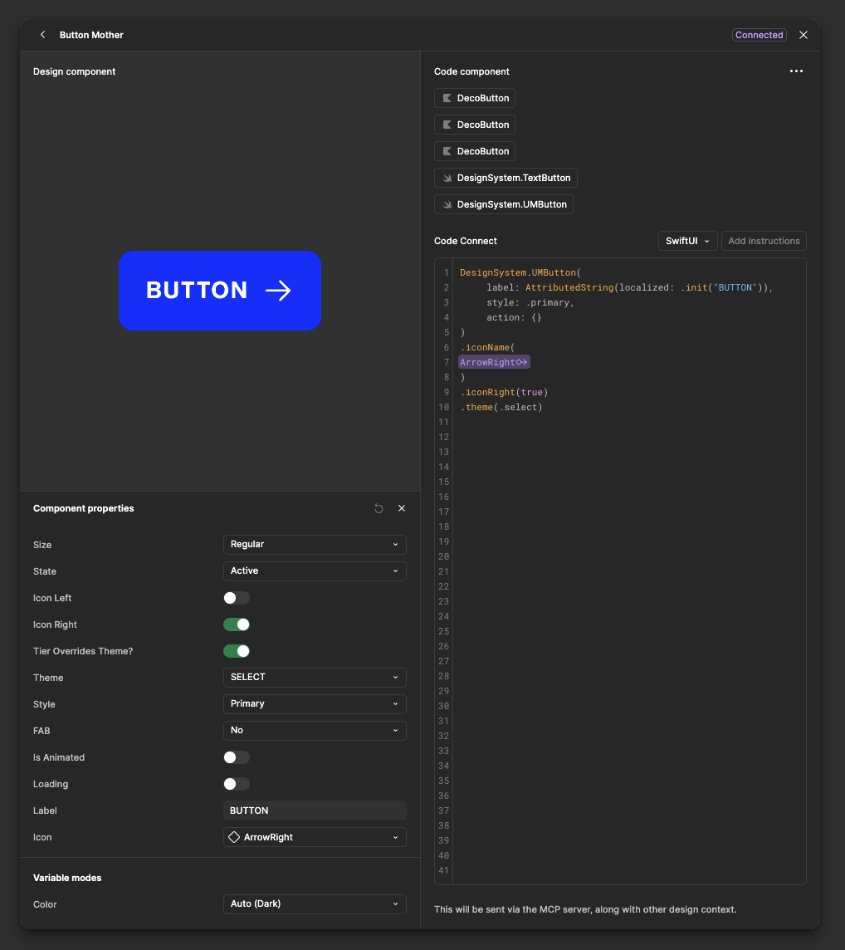Click the Kotlin icon on the first DecoButton
The width and height of the screenshot is (845, 950).
click(447, 98)
